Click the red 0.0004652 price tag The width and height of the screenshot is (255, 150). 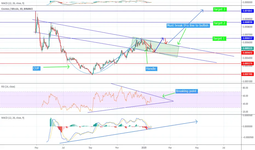tap(248, 53)
